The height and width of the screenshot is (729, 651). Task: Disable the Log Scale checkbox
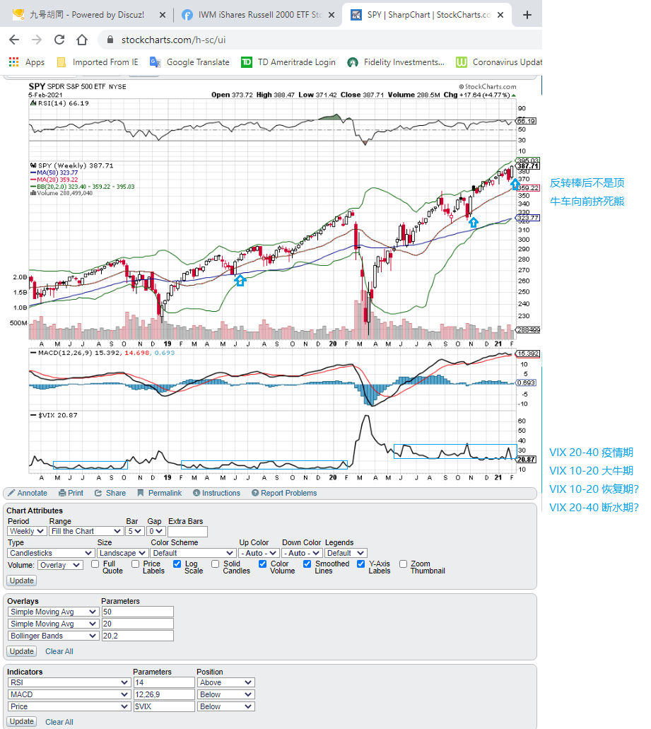(x=177, y=564)
